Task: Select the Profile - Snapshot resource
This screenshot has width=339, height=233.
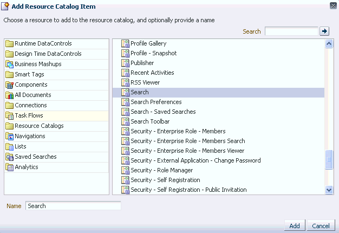Action: (x=218, y=53)
